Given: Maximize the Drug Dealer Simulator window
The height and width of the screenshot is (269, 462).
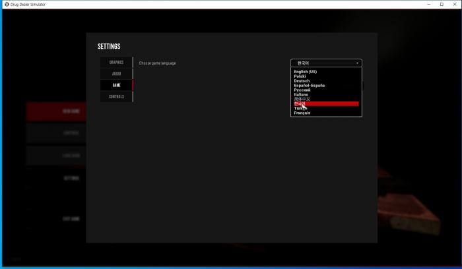Looking at the screenshot, I should click(x=442, y=5).
